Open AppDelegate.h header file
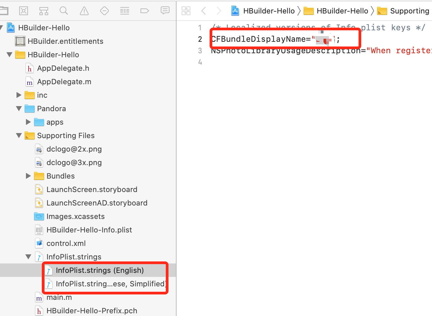The height and width of the screenshot is (316, 432). coord(63,68)
